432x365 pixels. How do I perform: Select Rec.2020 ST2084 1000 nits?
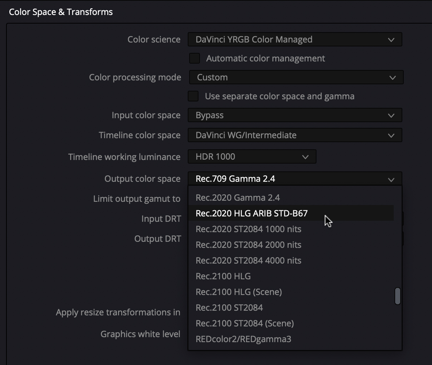pos(291,229)
